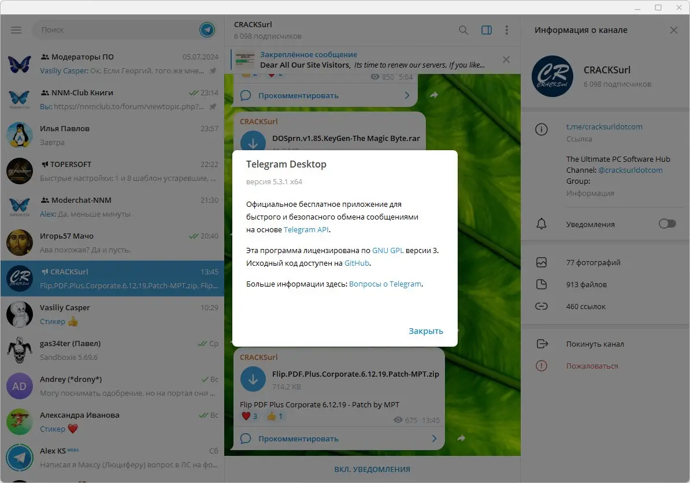Screen dimensions: 690x483
Task: Click the Telegram icon in the search field
Action: tap(207, 30)
